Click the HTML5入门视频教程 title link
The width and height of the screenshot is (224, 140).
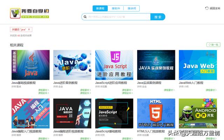coord(151,131)
